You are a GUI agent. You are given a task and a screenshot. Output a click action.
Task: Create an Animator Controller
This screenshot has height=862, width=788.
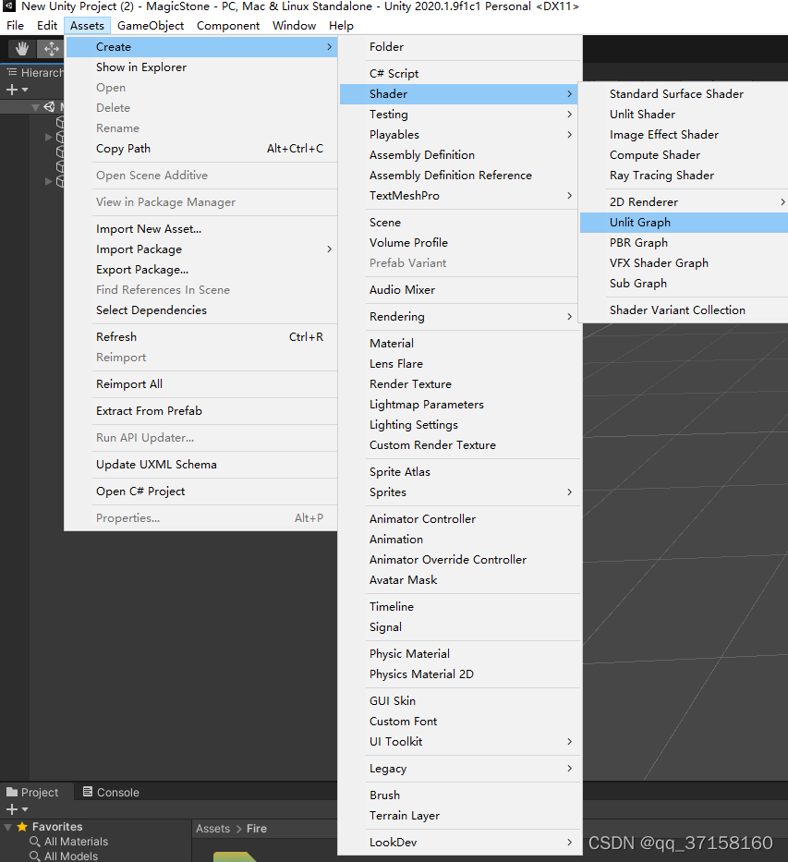459,519
